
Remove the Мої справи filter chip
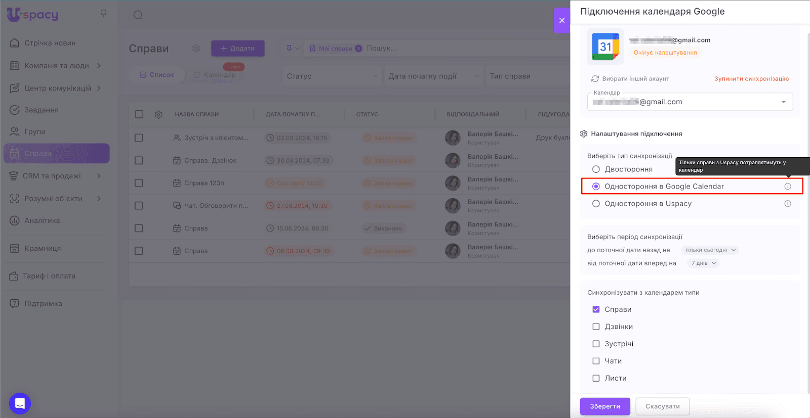click(x=358, y=49)
